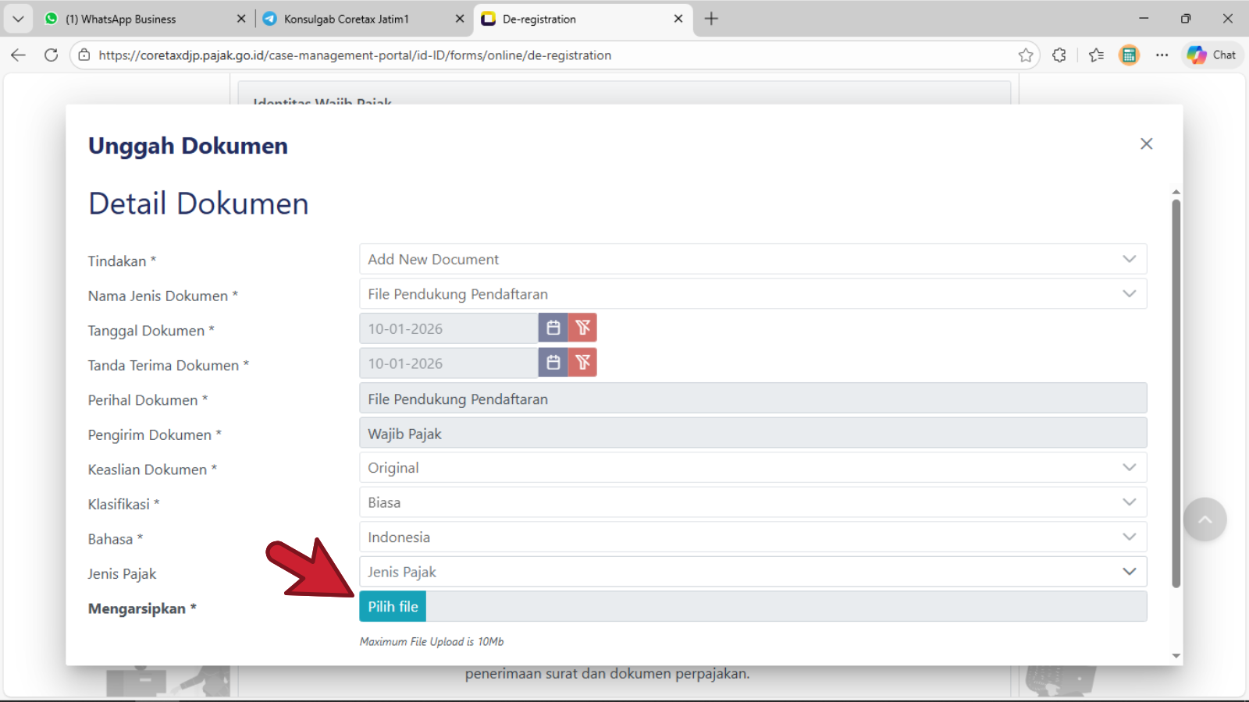Expand the Bahasa dropdown
1249x702 pixels.
tap(753, 537)
